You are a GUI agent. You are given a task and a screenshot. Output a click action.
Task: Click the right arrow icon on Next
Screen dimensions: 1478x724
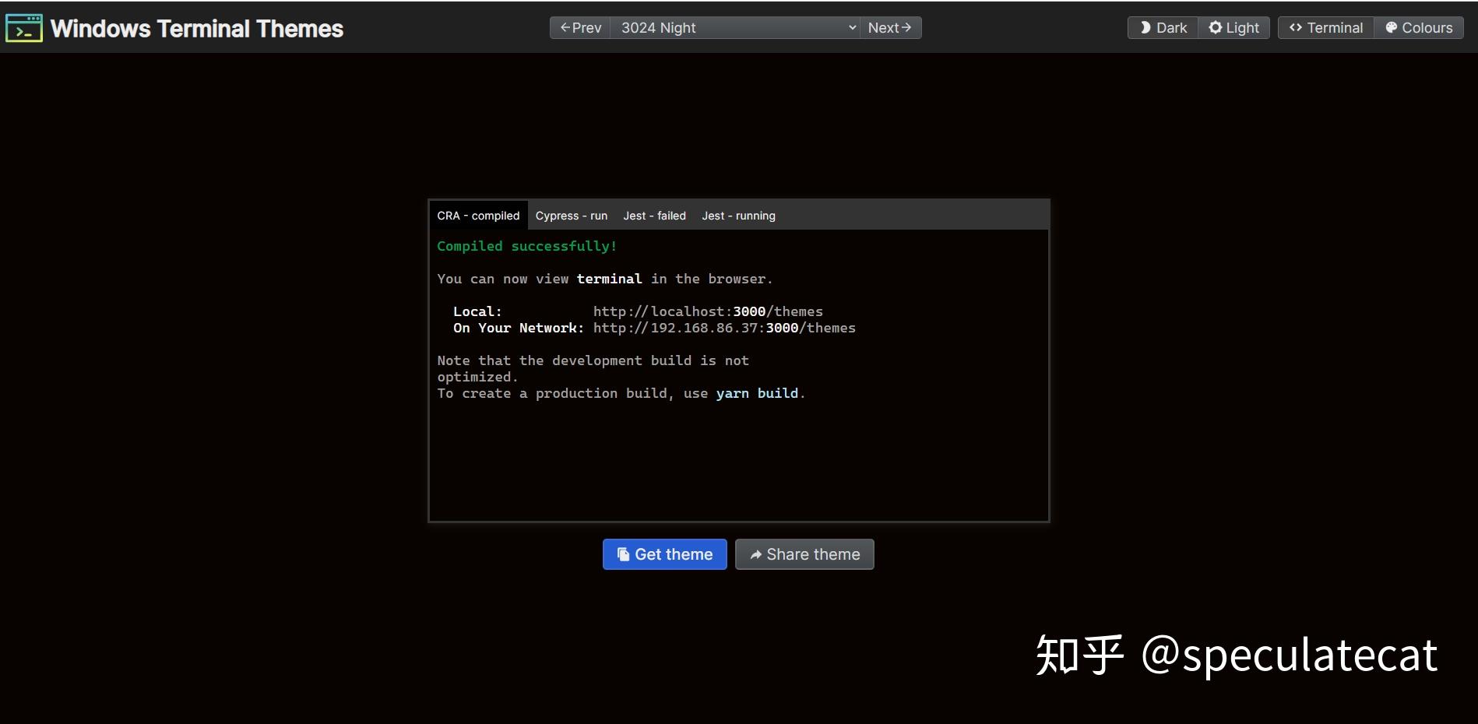[x=907, y=27]
